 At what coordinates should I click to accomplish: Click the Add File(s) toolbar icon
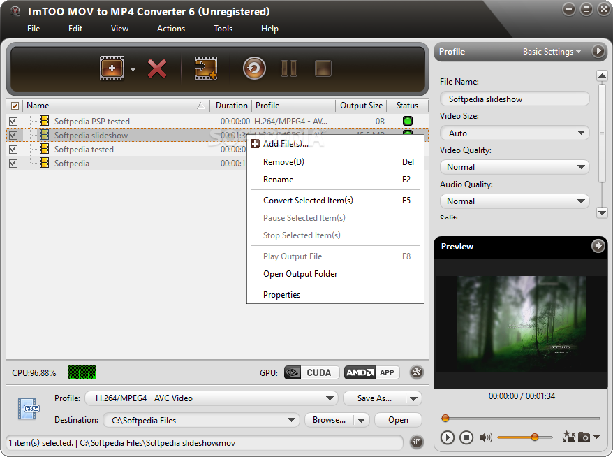click(x=112, y=68)
